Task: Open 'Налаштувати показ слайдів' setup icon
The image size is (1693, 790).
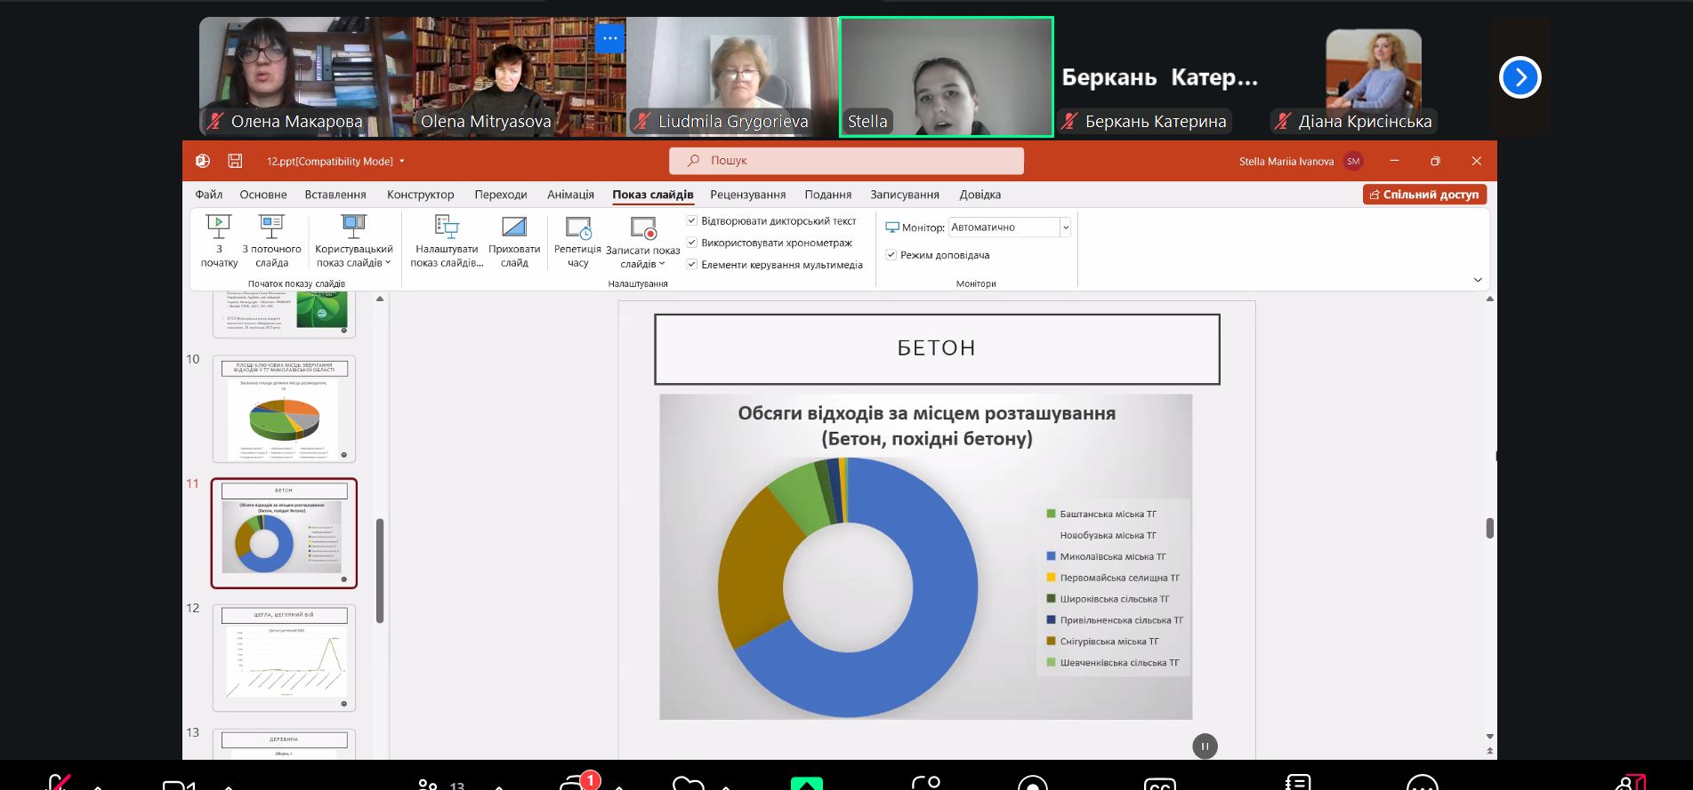Action: tap(447, 227)
